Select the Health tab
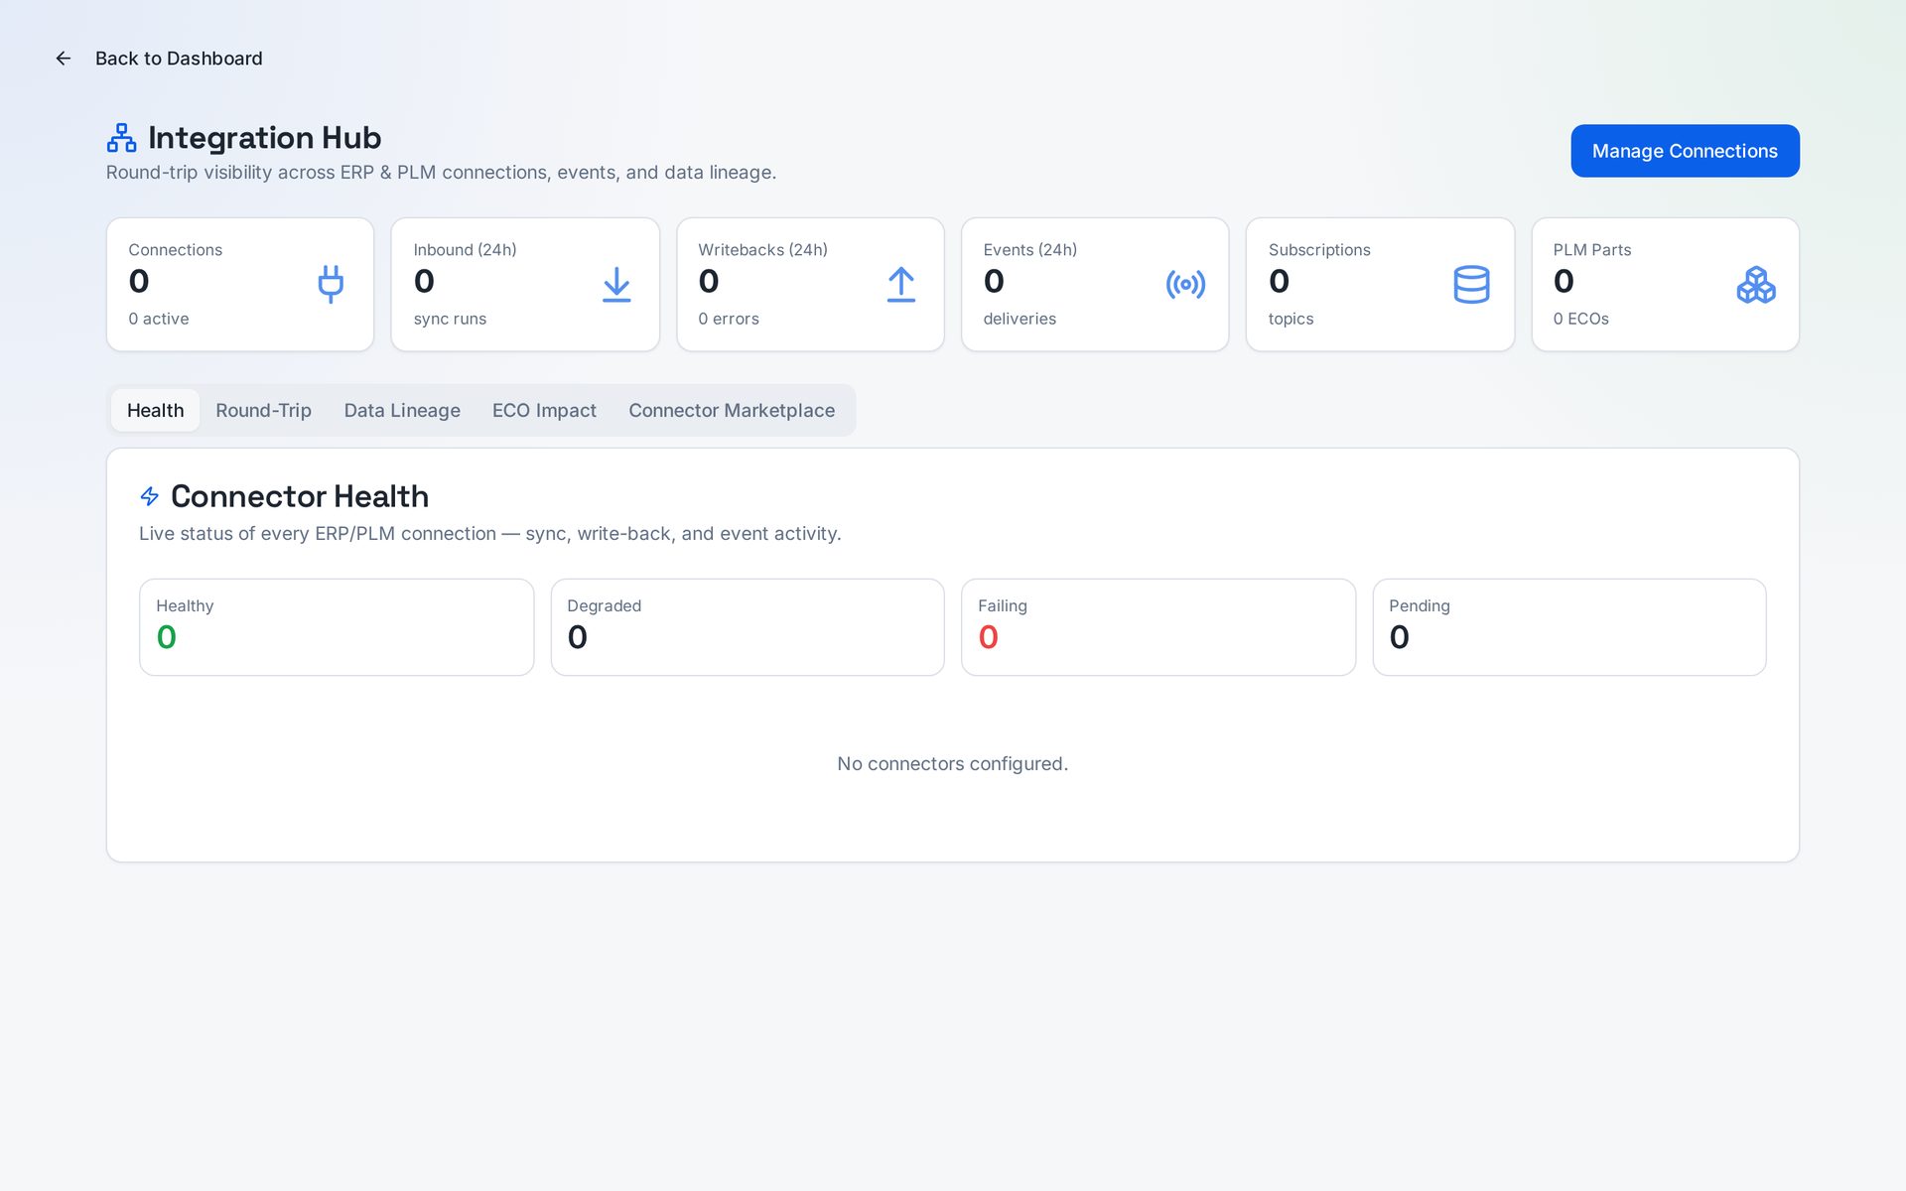The width and height of the screenshot is (1906, 1191). click(156, 411)
